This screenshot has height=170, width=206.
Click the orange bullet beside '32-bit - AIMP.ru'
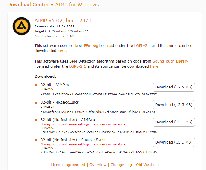click(x=36, y=85)
